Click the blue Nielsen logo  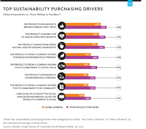[x=130, y=3]
